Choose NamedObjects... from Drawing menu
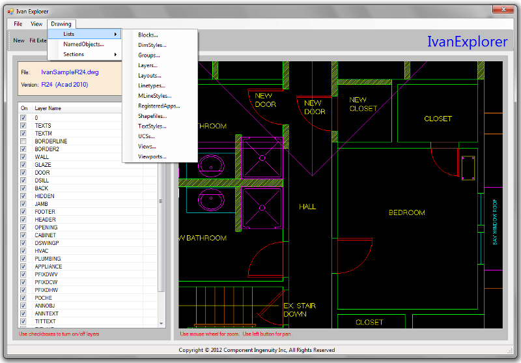Viewport: 521px width, 363px height. point(85,44)
